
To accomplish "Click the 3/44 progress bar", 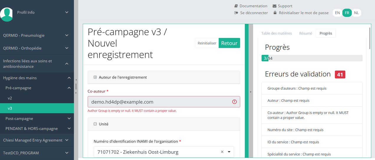I will pyautogui.click(x=312, y=58).
